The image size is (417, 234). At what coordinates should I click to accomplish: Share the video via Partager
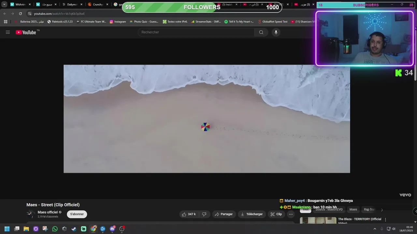pos(224,214)
